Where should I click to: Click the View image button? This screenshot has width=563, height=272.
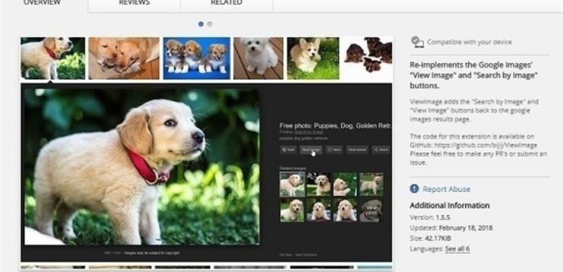tap(311, 150)
